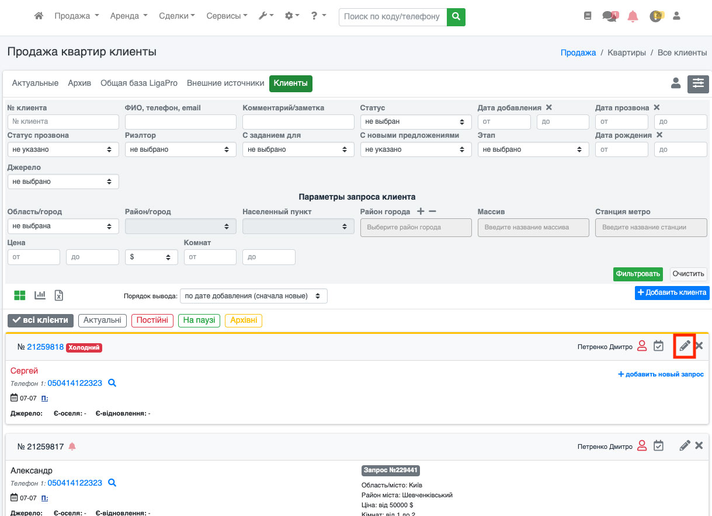
Task: Click pencil edit icon for client 21259818
Action: click(x=685, y=346)
